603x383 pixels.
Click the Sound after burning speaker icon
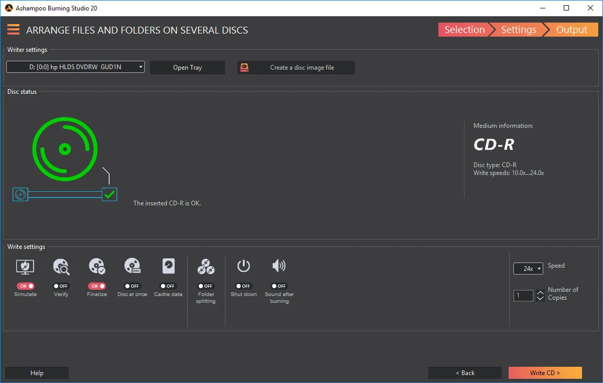[x=279, y=266]
